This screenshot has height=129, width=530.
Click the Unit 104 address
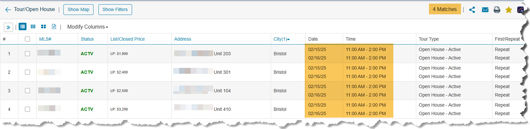pyautogui.click(x=202, y=90)
